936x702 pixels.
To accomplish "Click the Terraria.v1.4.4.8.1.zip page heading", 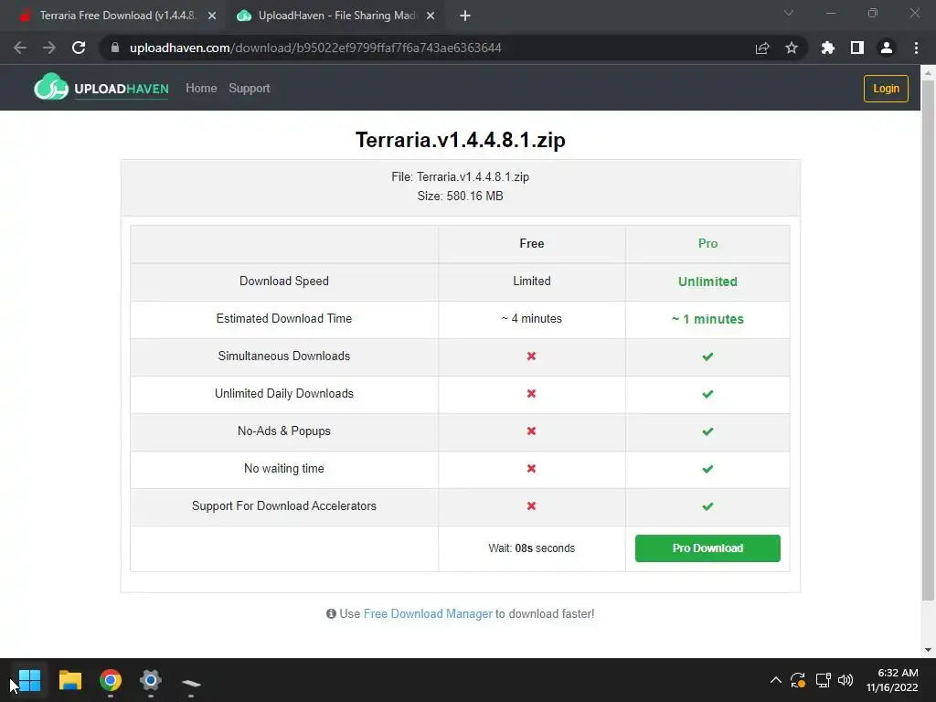I will click(x=461, y=140).
